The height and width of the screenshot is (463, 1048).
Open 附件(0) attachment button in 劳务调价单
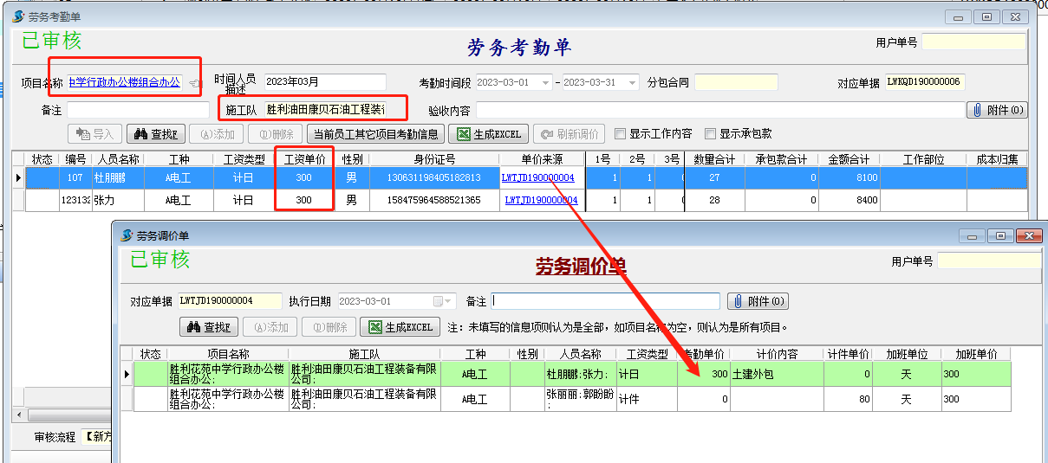pyautogui.click(x=758, y=301)
